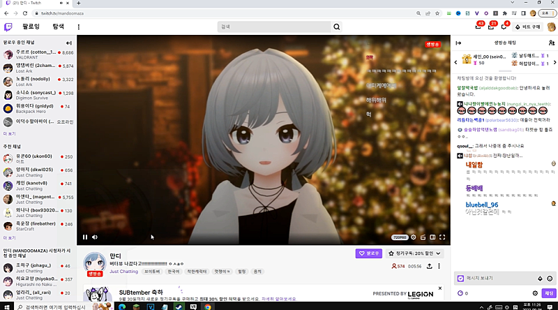
Task: Open the Windows Start menu
Action: (7, 307)
